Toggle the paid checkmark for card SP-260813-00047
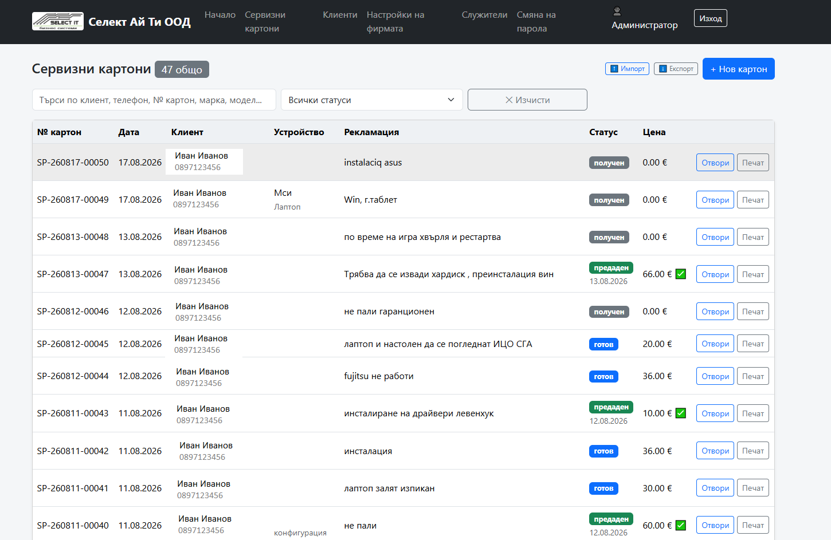Image resolution: width=831 pixels, height=540 pixels. coord(681,274)
